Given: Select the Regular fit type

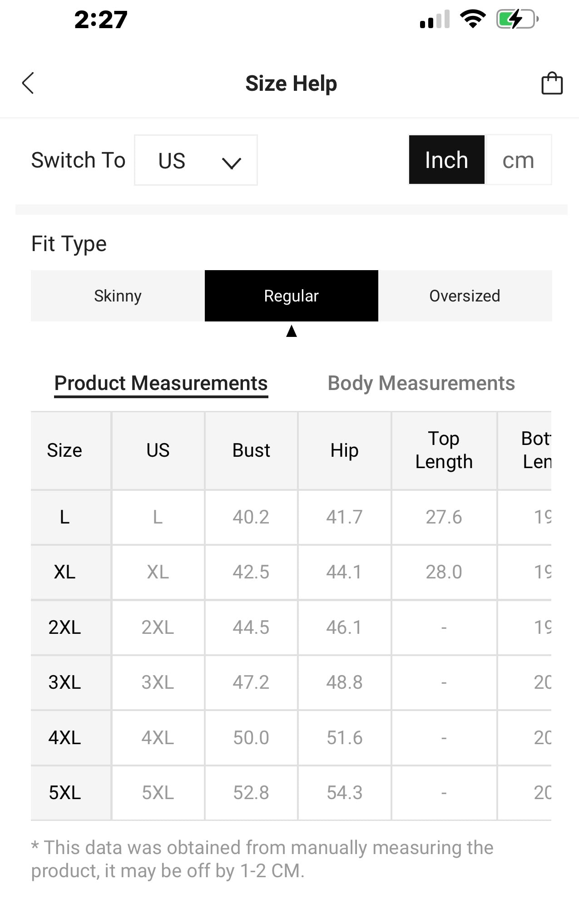Looking at the screenshot, I should (x=291, y=296).
